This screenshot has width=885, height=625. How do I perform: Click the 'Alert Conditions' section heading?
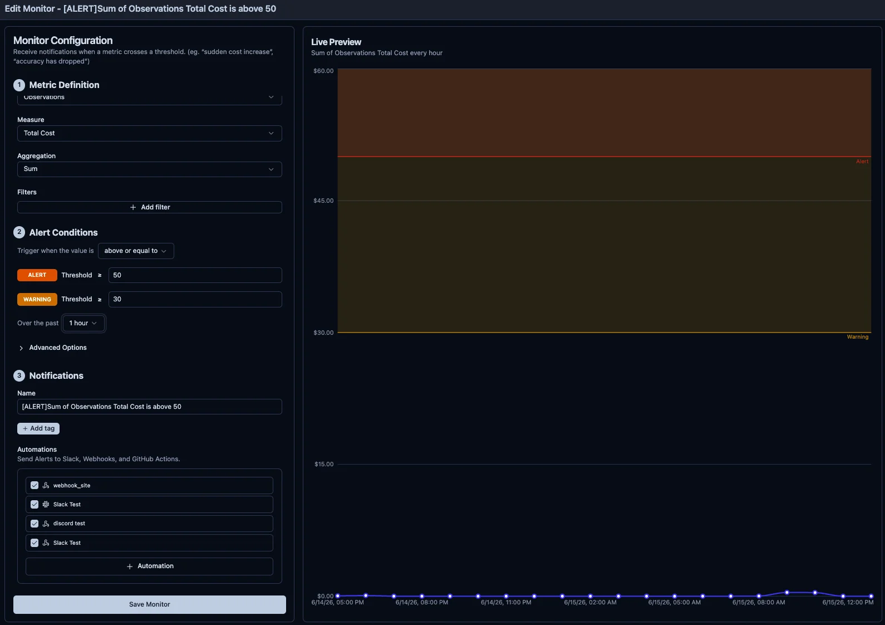tap(63, 232)
